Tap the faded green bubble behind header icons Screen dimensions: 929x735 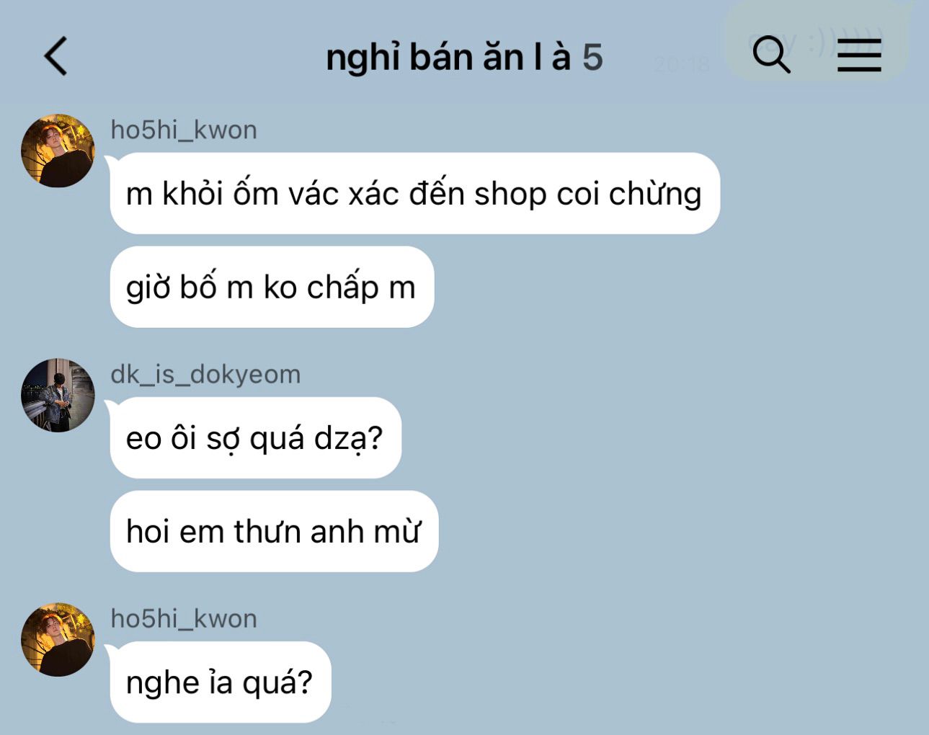pyautogui.click(x=816, y=42)
